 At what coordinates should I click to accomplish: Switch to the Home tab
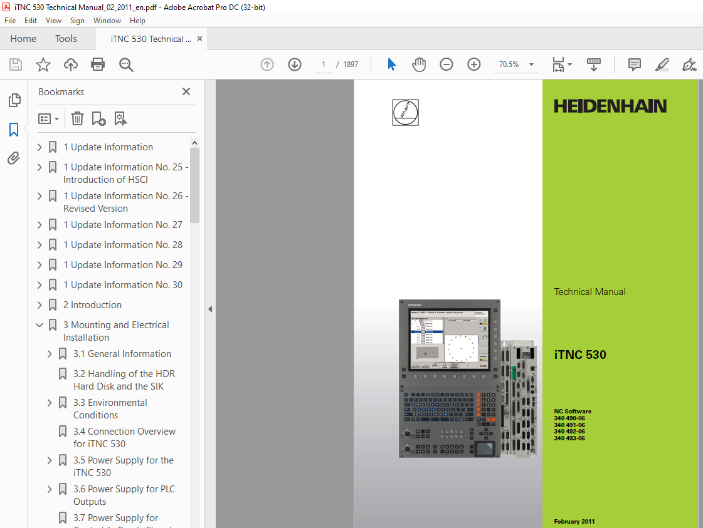23,39
